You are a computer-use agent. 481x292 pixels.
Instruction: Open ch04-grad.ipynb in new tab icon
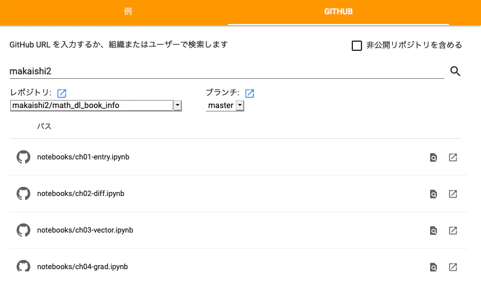coord(453,267)
